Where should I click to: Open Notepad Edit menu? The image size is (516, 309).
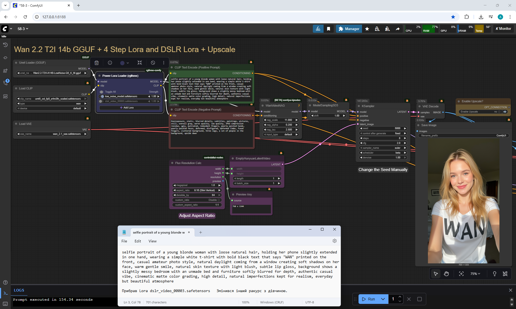click(138, 241)
